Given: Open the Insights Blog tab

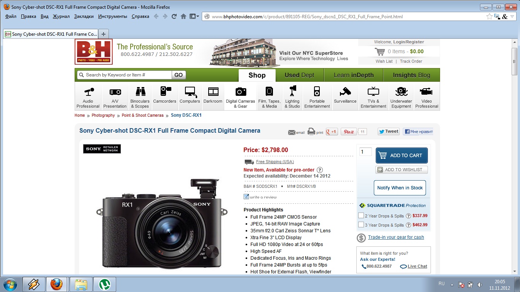Looking at the screenshot, I should 412,75.
